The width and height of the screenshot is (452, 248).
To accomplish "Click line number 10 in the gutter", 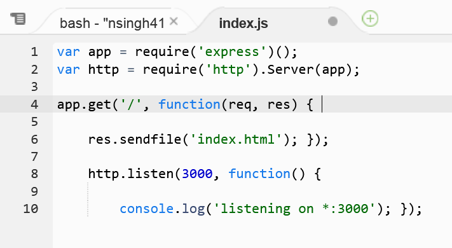I will 31,209.
